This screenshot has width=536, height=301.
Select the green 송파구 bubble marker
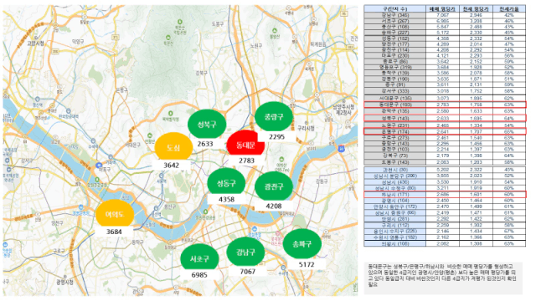(302, 243)
